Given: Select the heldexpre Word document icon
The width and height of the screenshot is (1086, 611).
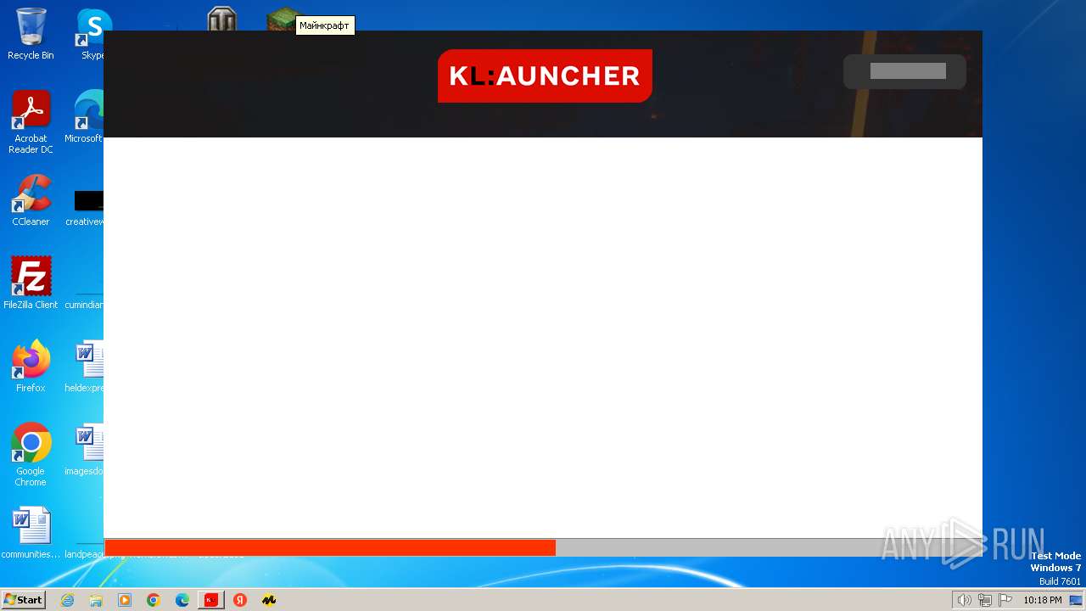Looking at the screenshot, I should pos(85,366).
